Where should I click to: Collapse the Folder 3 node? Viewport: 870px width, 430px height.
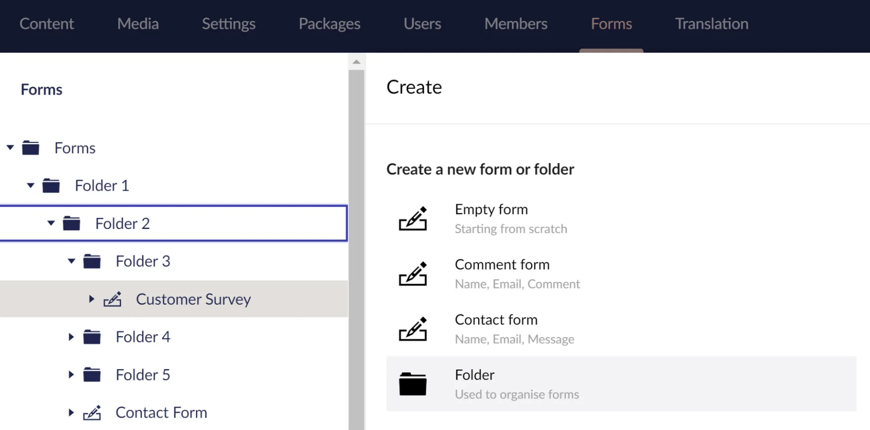[x=71, y=261]
